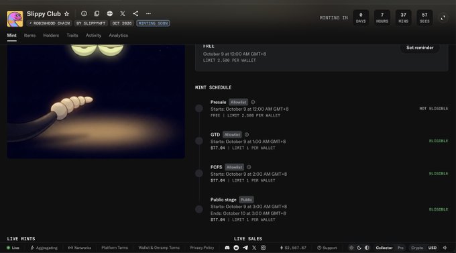This screenshot has height=253, width=456.
Task: Click the OCT 2026 date badge
Action: tap(122, 23)
